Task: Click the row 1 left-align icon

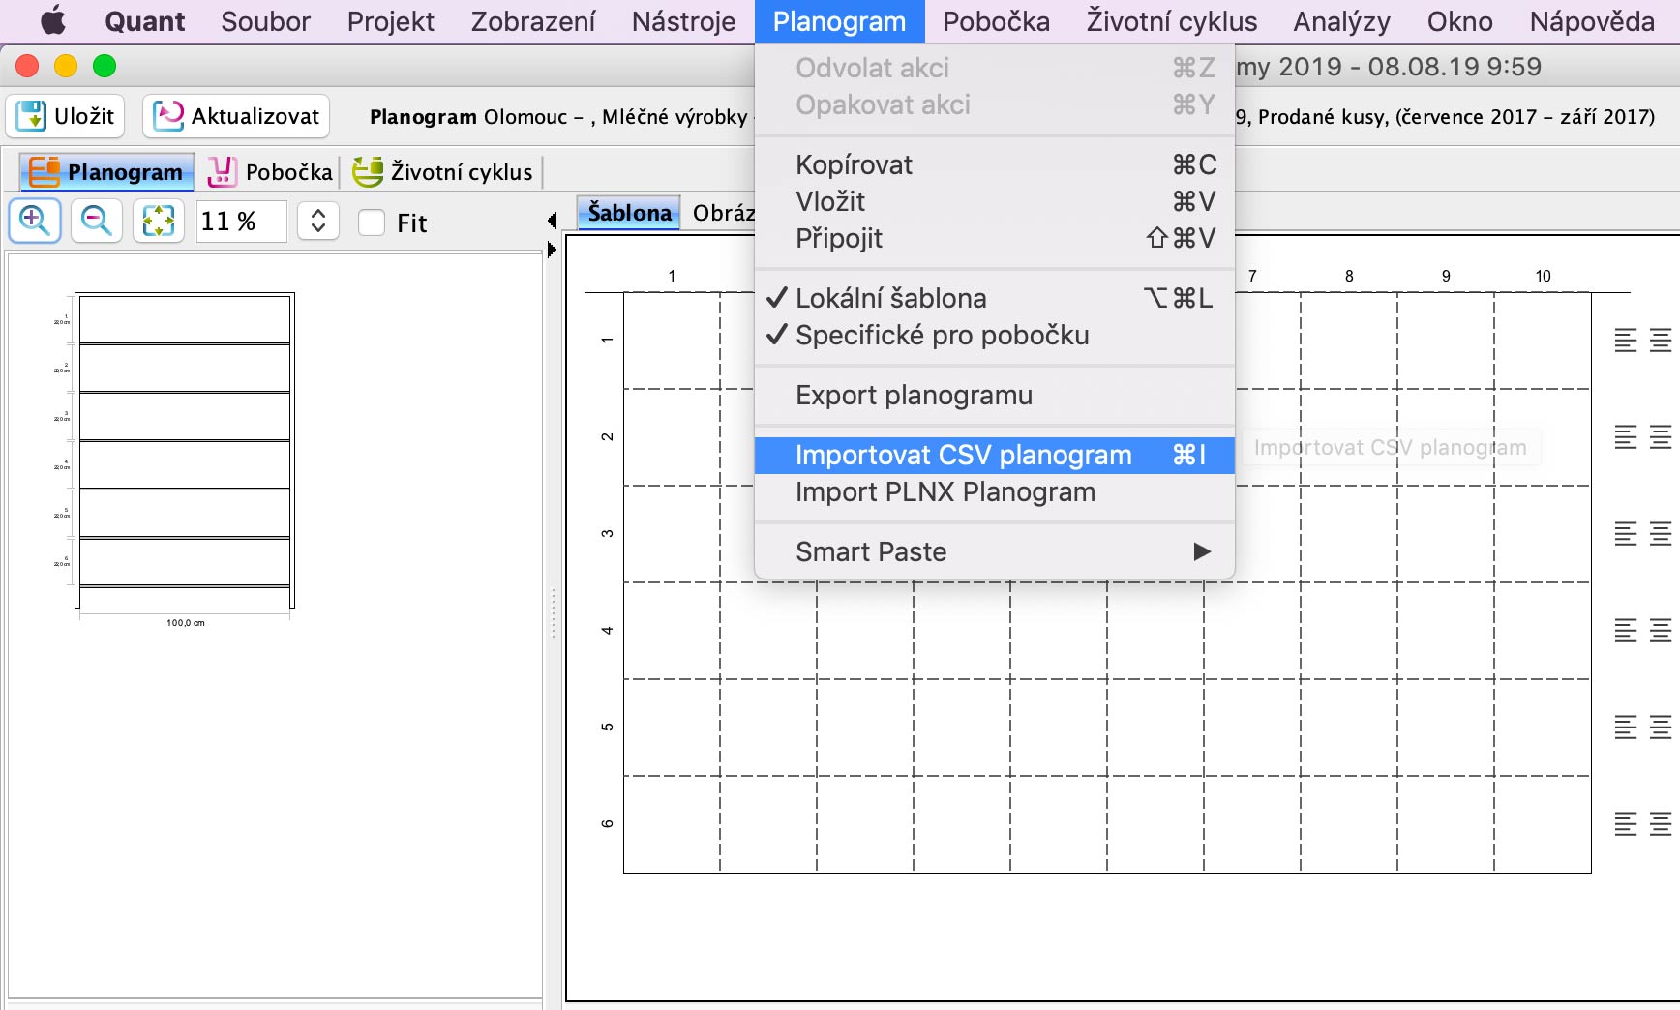Action: (1626, 341)
